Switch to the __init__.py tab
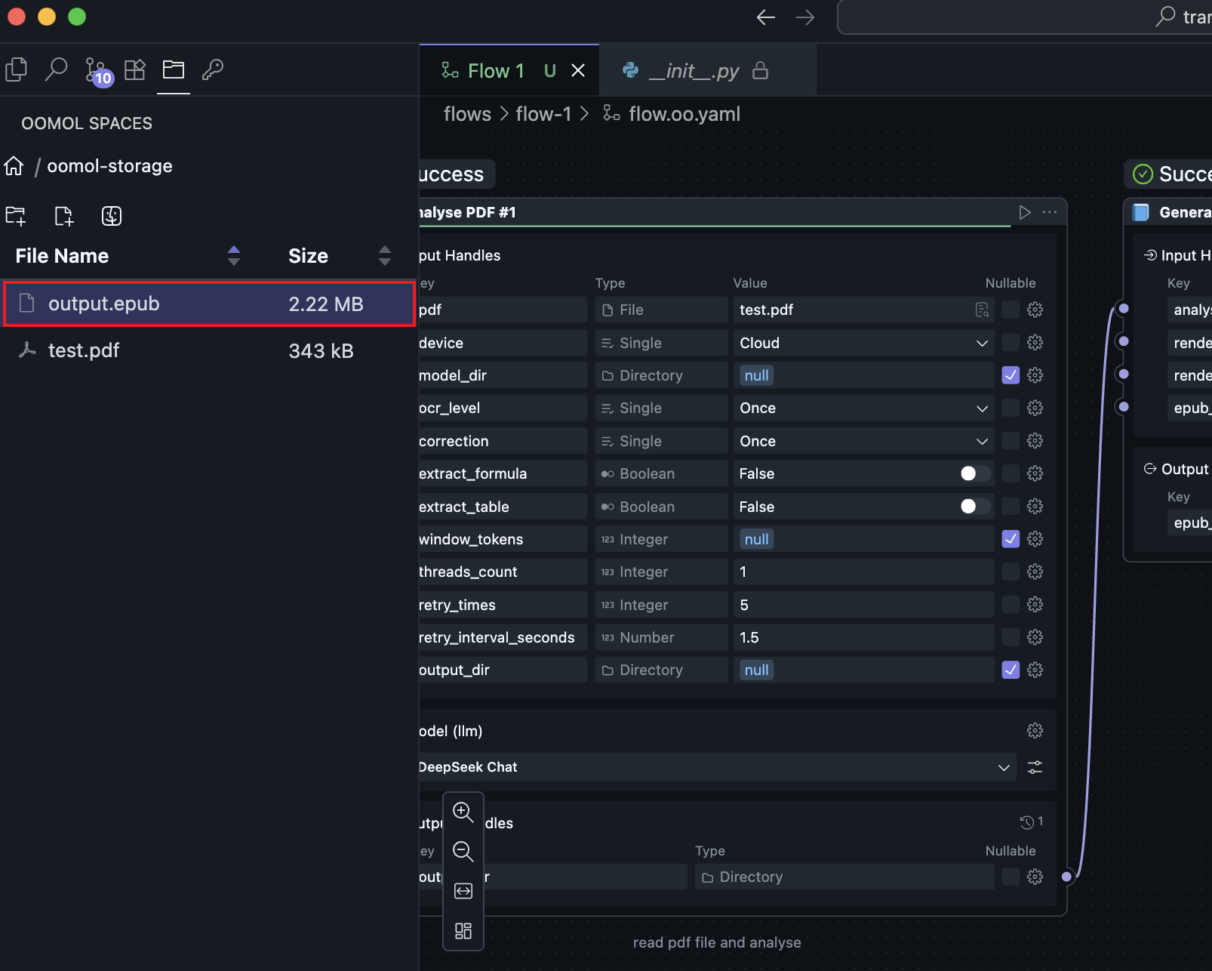Viewport: 1212px width, 971px height. click(x=694, y=71)
